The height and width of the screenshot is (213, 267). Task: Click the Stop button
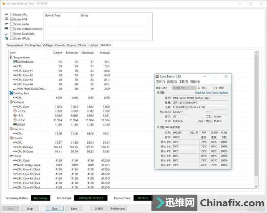(x=30, y=208)
